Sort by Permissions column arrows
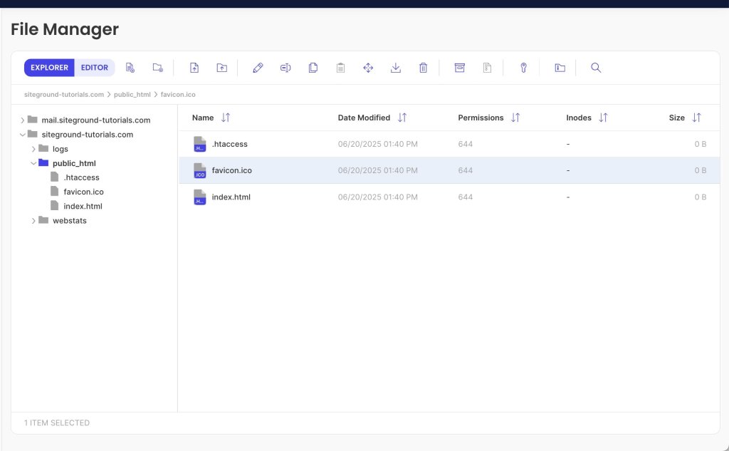Image resolution: width=729 pixels, height=451 pixels. [515, 118]
